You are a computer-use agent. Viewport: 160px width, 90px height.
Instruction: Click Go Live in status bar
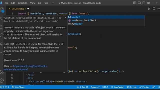(131, 87)
